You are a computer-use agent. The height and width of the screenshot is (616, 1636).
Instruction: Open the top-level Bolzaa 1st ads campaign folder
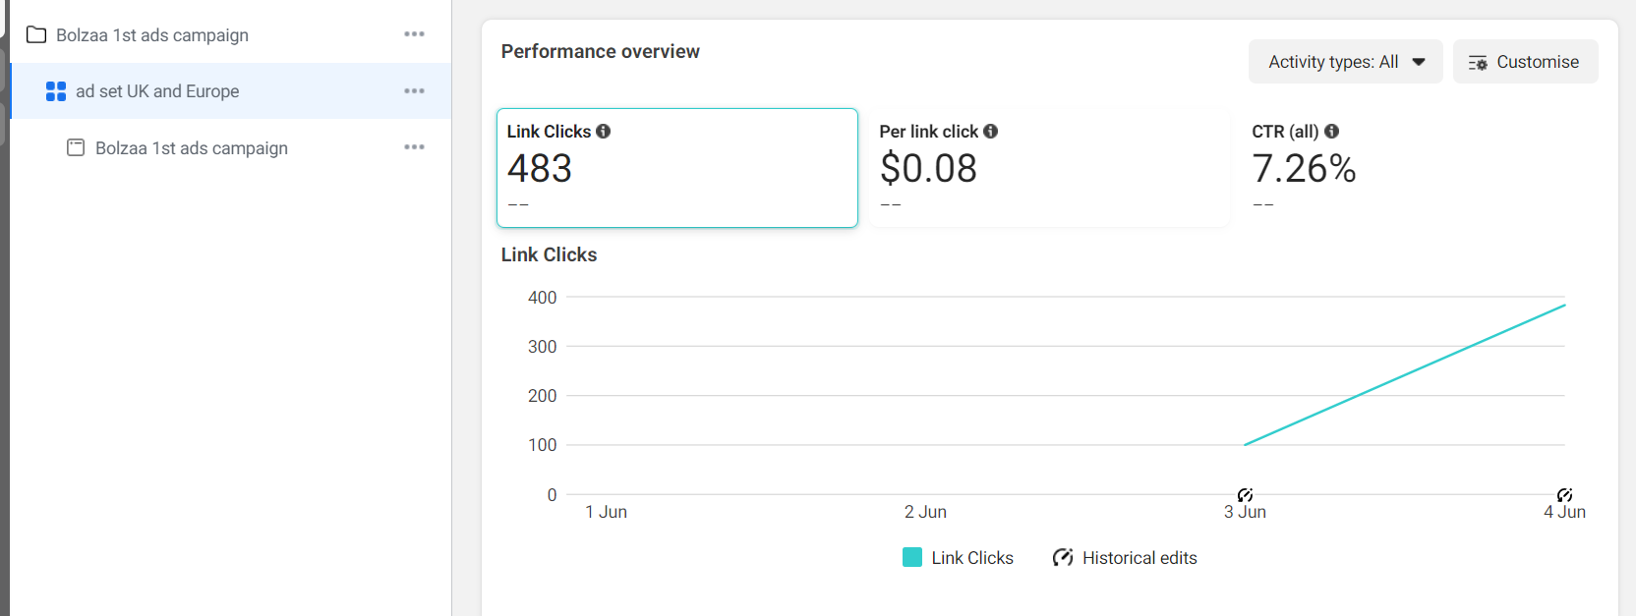pyautogui.click(x=152, y=35)
